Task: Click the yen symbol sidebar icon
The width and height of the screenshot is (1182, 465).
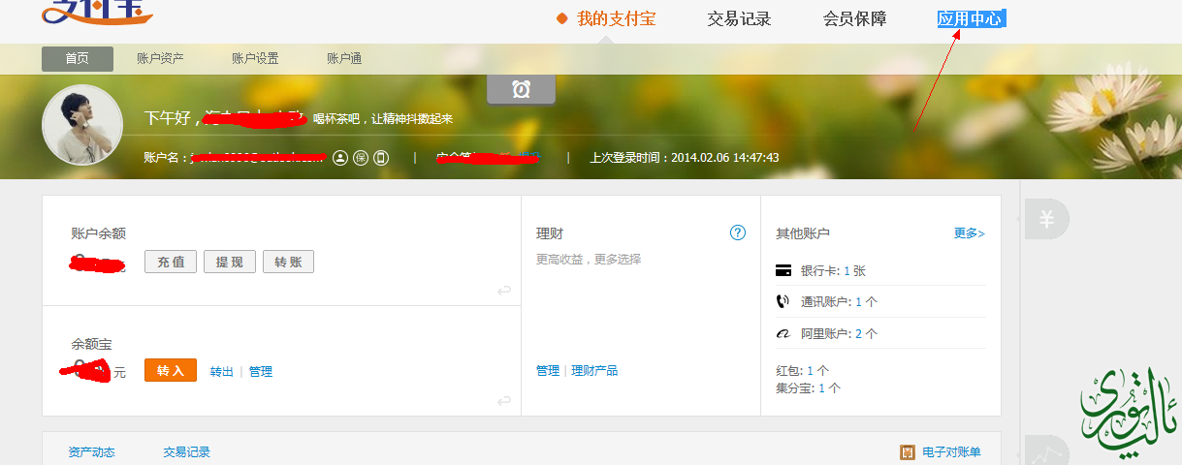Action: pyautogui.click(x=1046, y=220)
